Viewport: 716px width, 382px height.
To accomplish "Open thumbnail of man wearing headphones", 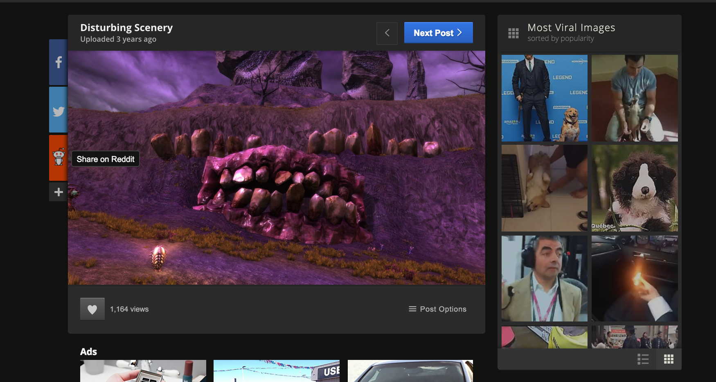I will tap(545, 278).
